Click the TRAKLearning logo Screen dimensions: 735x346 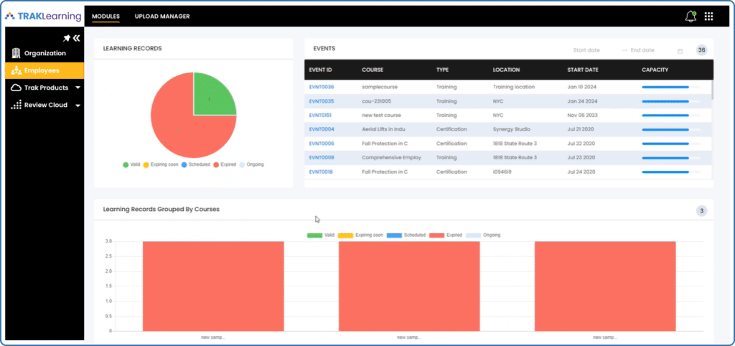click(x=43, y=17)
